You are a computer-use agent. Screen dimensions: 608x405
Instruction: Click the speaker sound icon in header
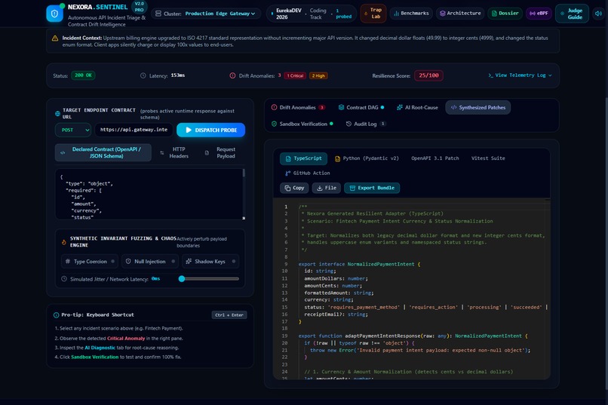tap(599, 13)
